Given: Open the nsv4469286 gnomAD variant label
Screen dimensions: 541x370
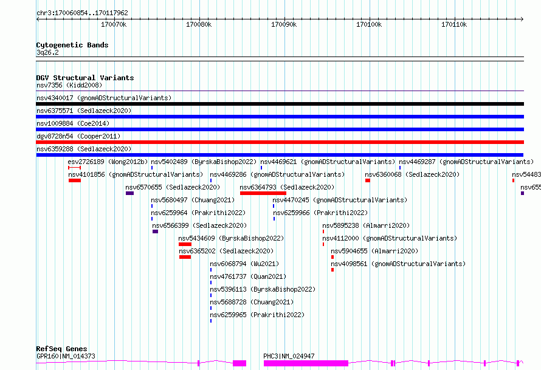Looking at the screenshot, I should tap(277, 174).
